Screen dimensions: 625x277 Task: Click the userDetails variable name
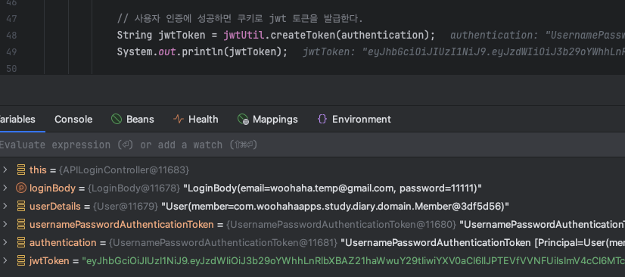[55, 207]
